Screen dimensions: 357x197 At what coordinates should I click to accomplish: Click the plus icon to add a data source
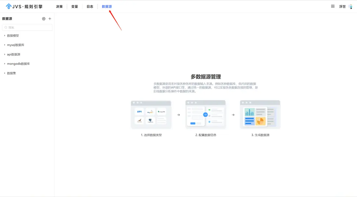49,18
